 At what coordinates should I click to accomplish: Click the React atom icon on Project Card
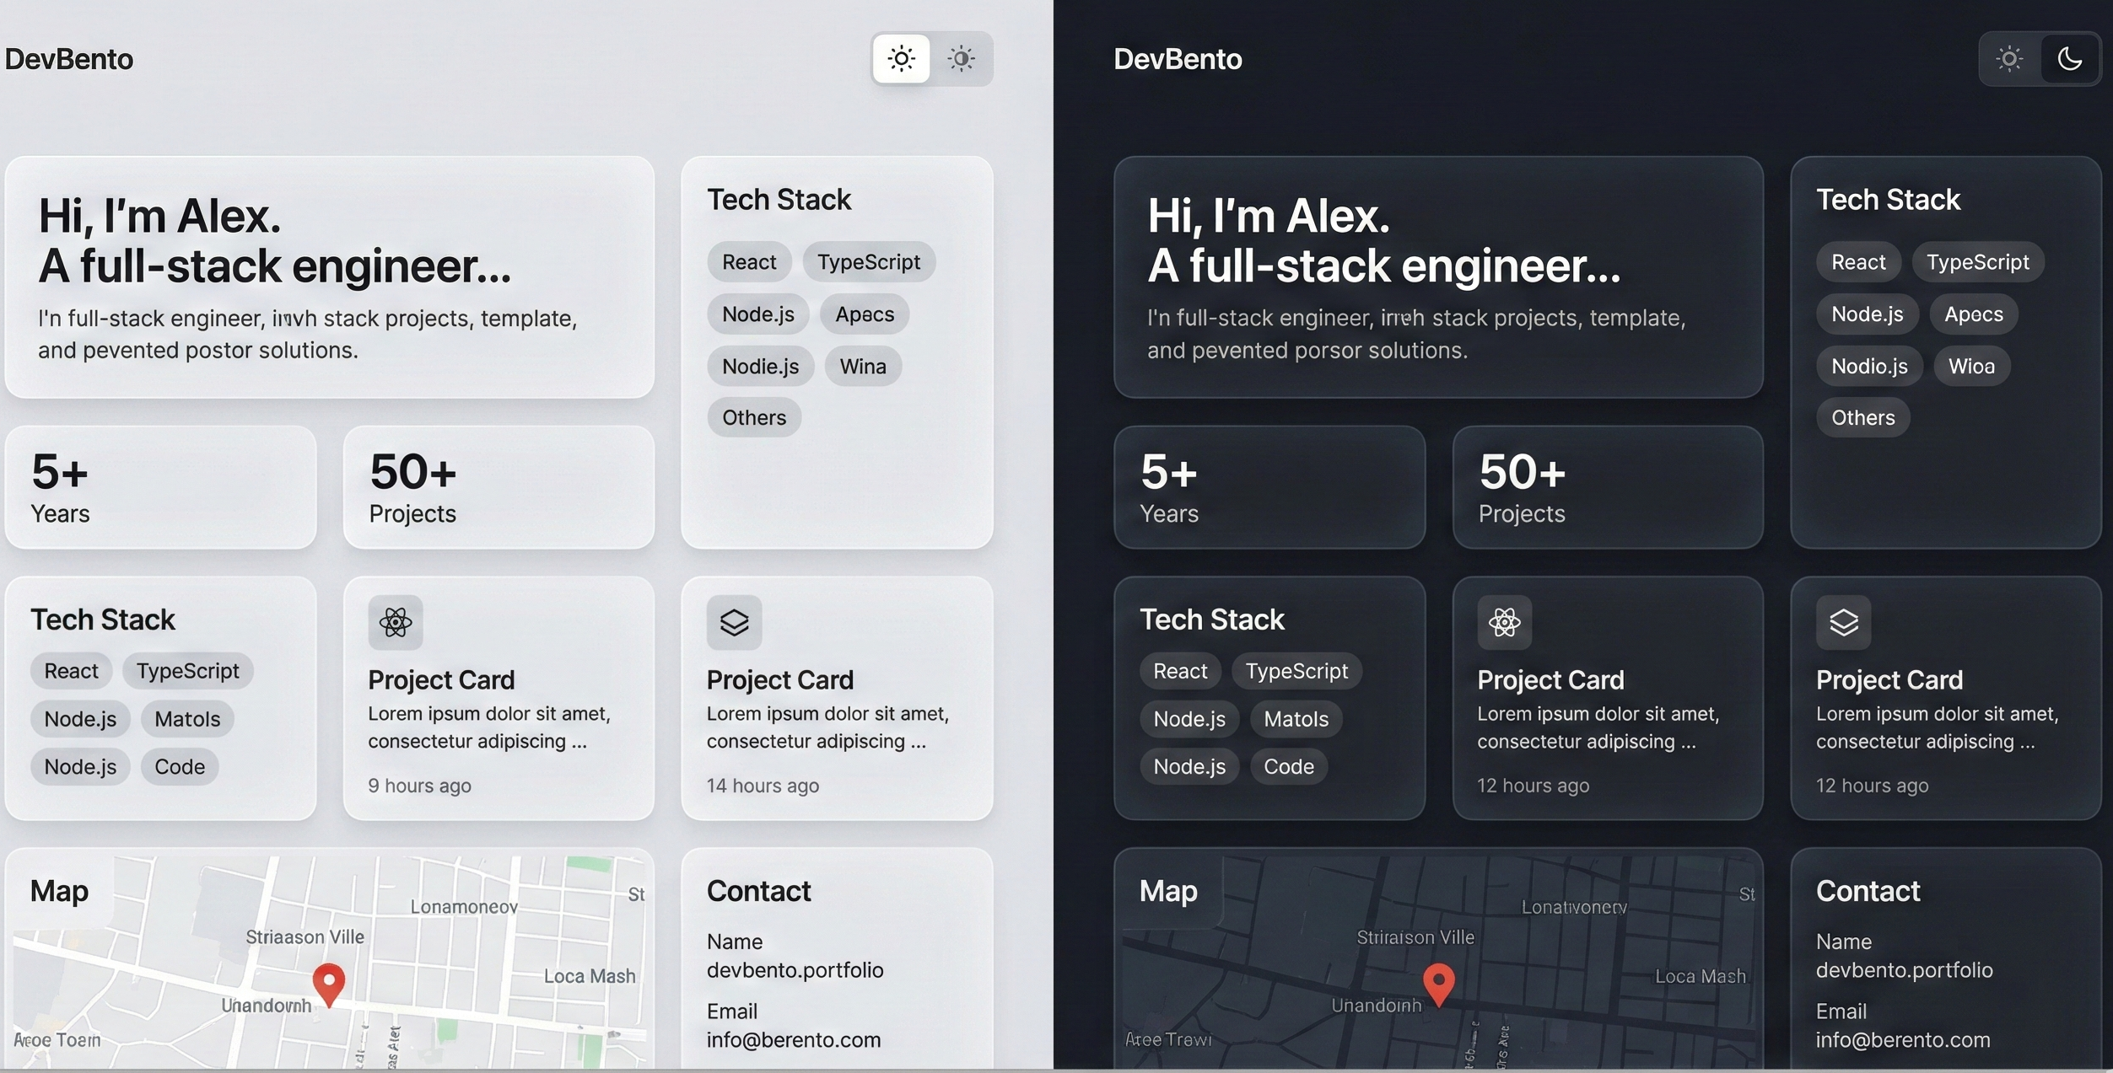pos(394,623)
